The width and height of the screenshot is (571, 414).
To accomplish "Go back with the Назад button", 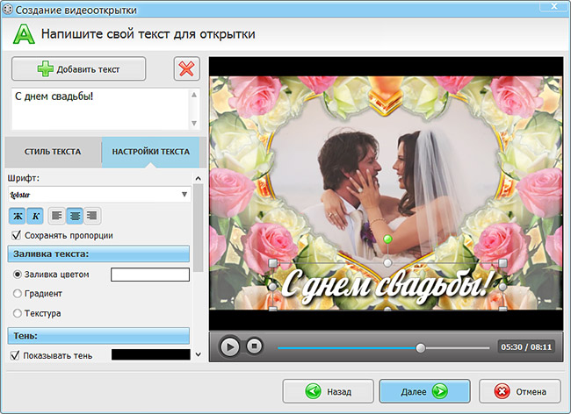I will (329, 391).
